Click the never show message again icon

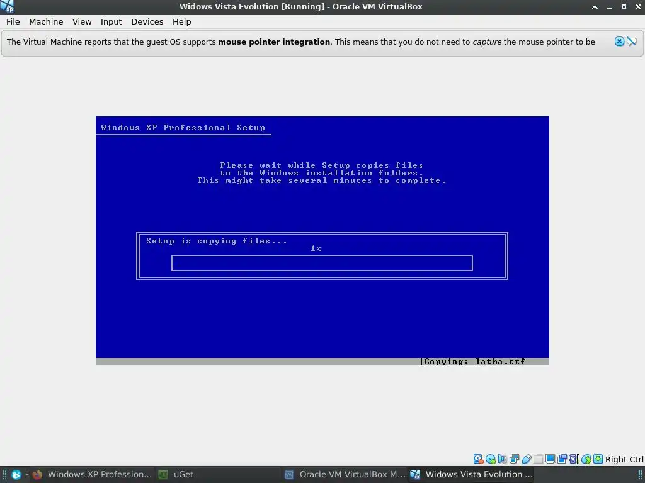point(631,41)
